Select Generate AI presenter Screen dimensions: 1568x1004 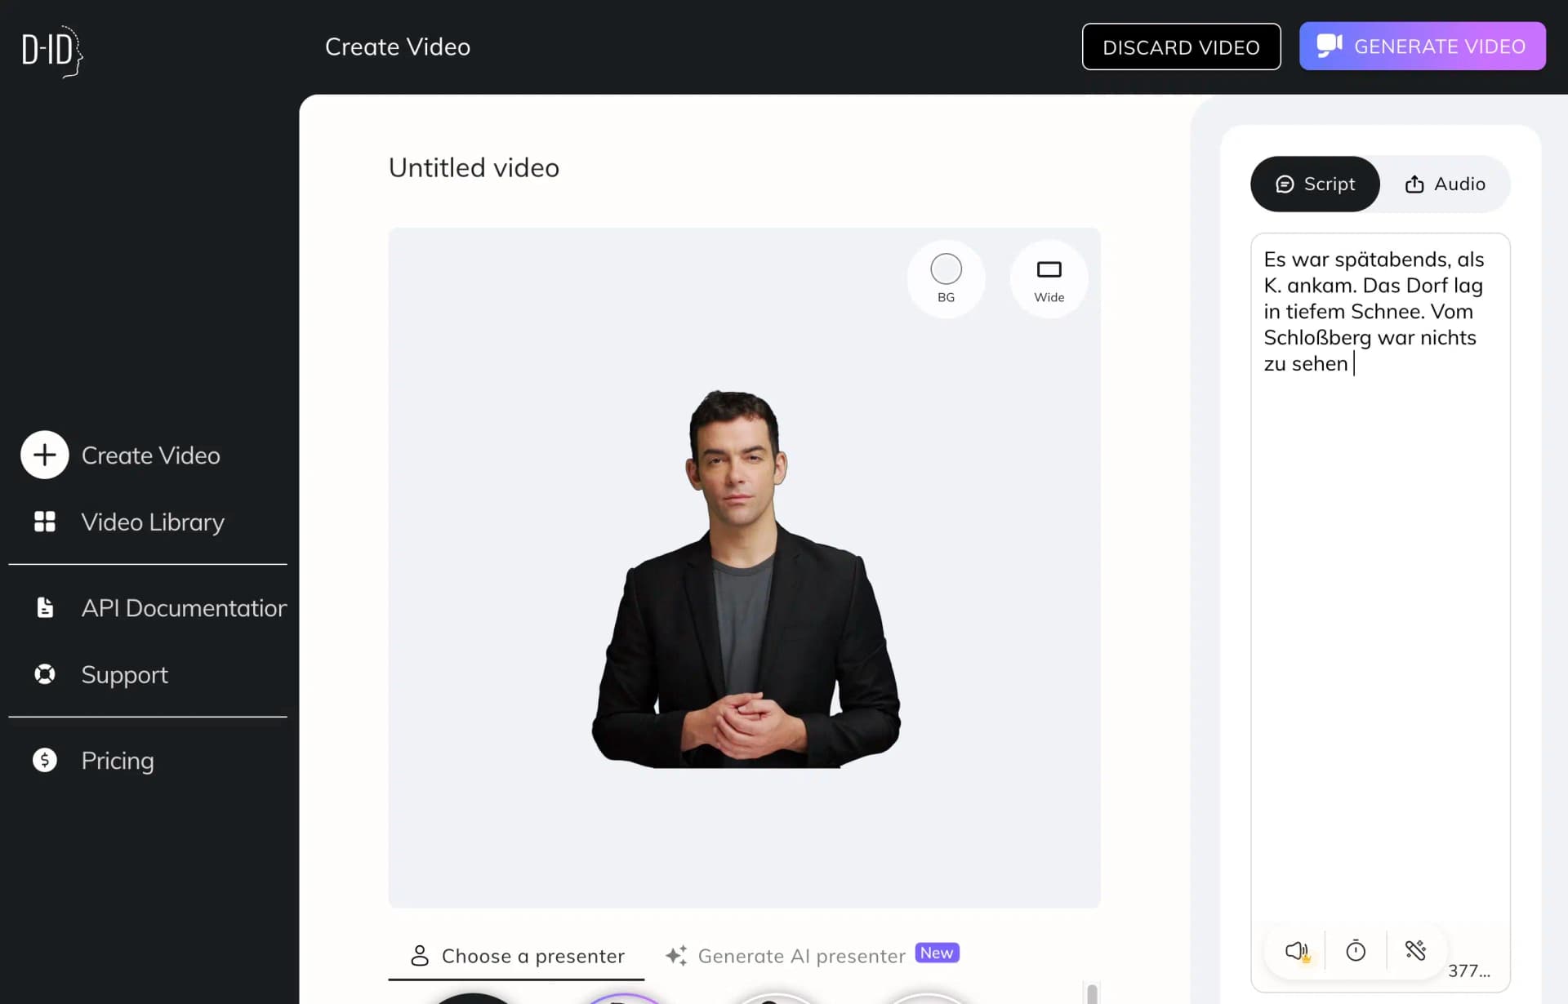[799, 955]
